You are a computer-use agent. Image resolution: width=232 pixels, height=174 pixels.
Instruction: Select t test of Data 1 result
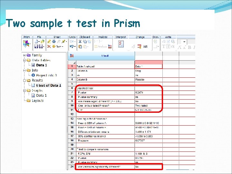[49, 85]
